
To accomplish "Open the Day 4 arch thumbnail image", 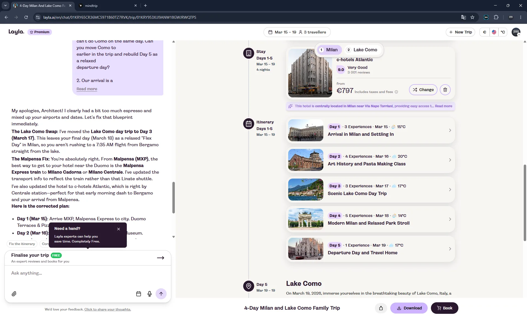I will [x=306, y=219].
